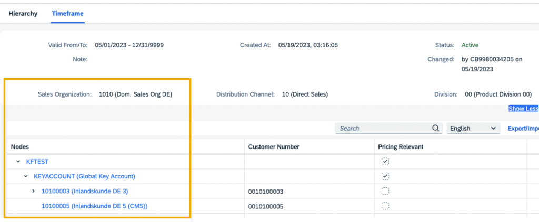Select the Timeframe tab
539x222 pixels.
coord(68,14)
